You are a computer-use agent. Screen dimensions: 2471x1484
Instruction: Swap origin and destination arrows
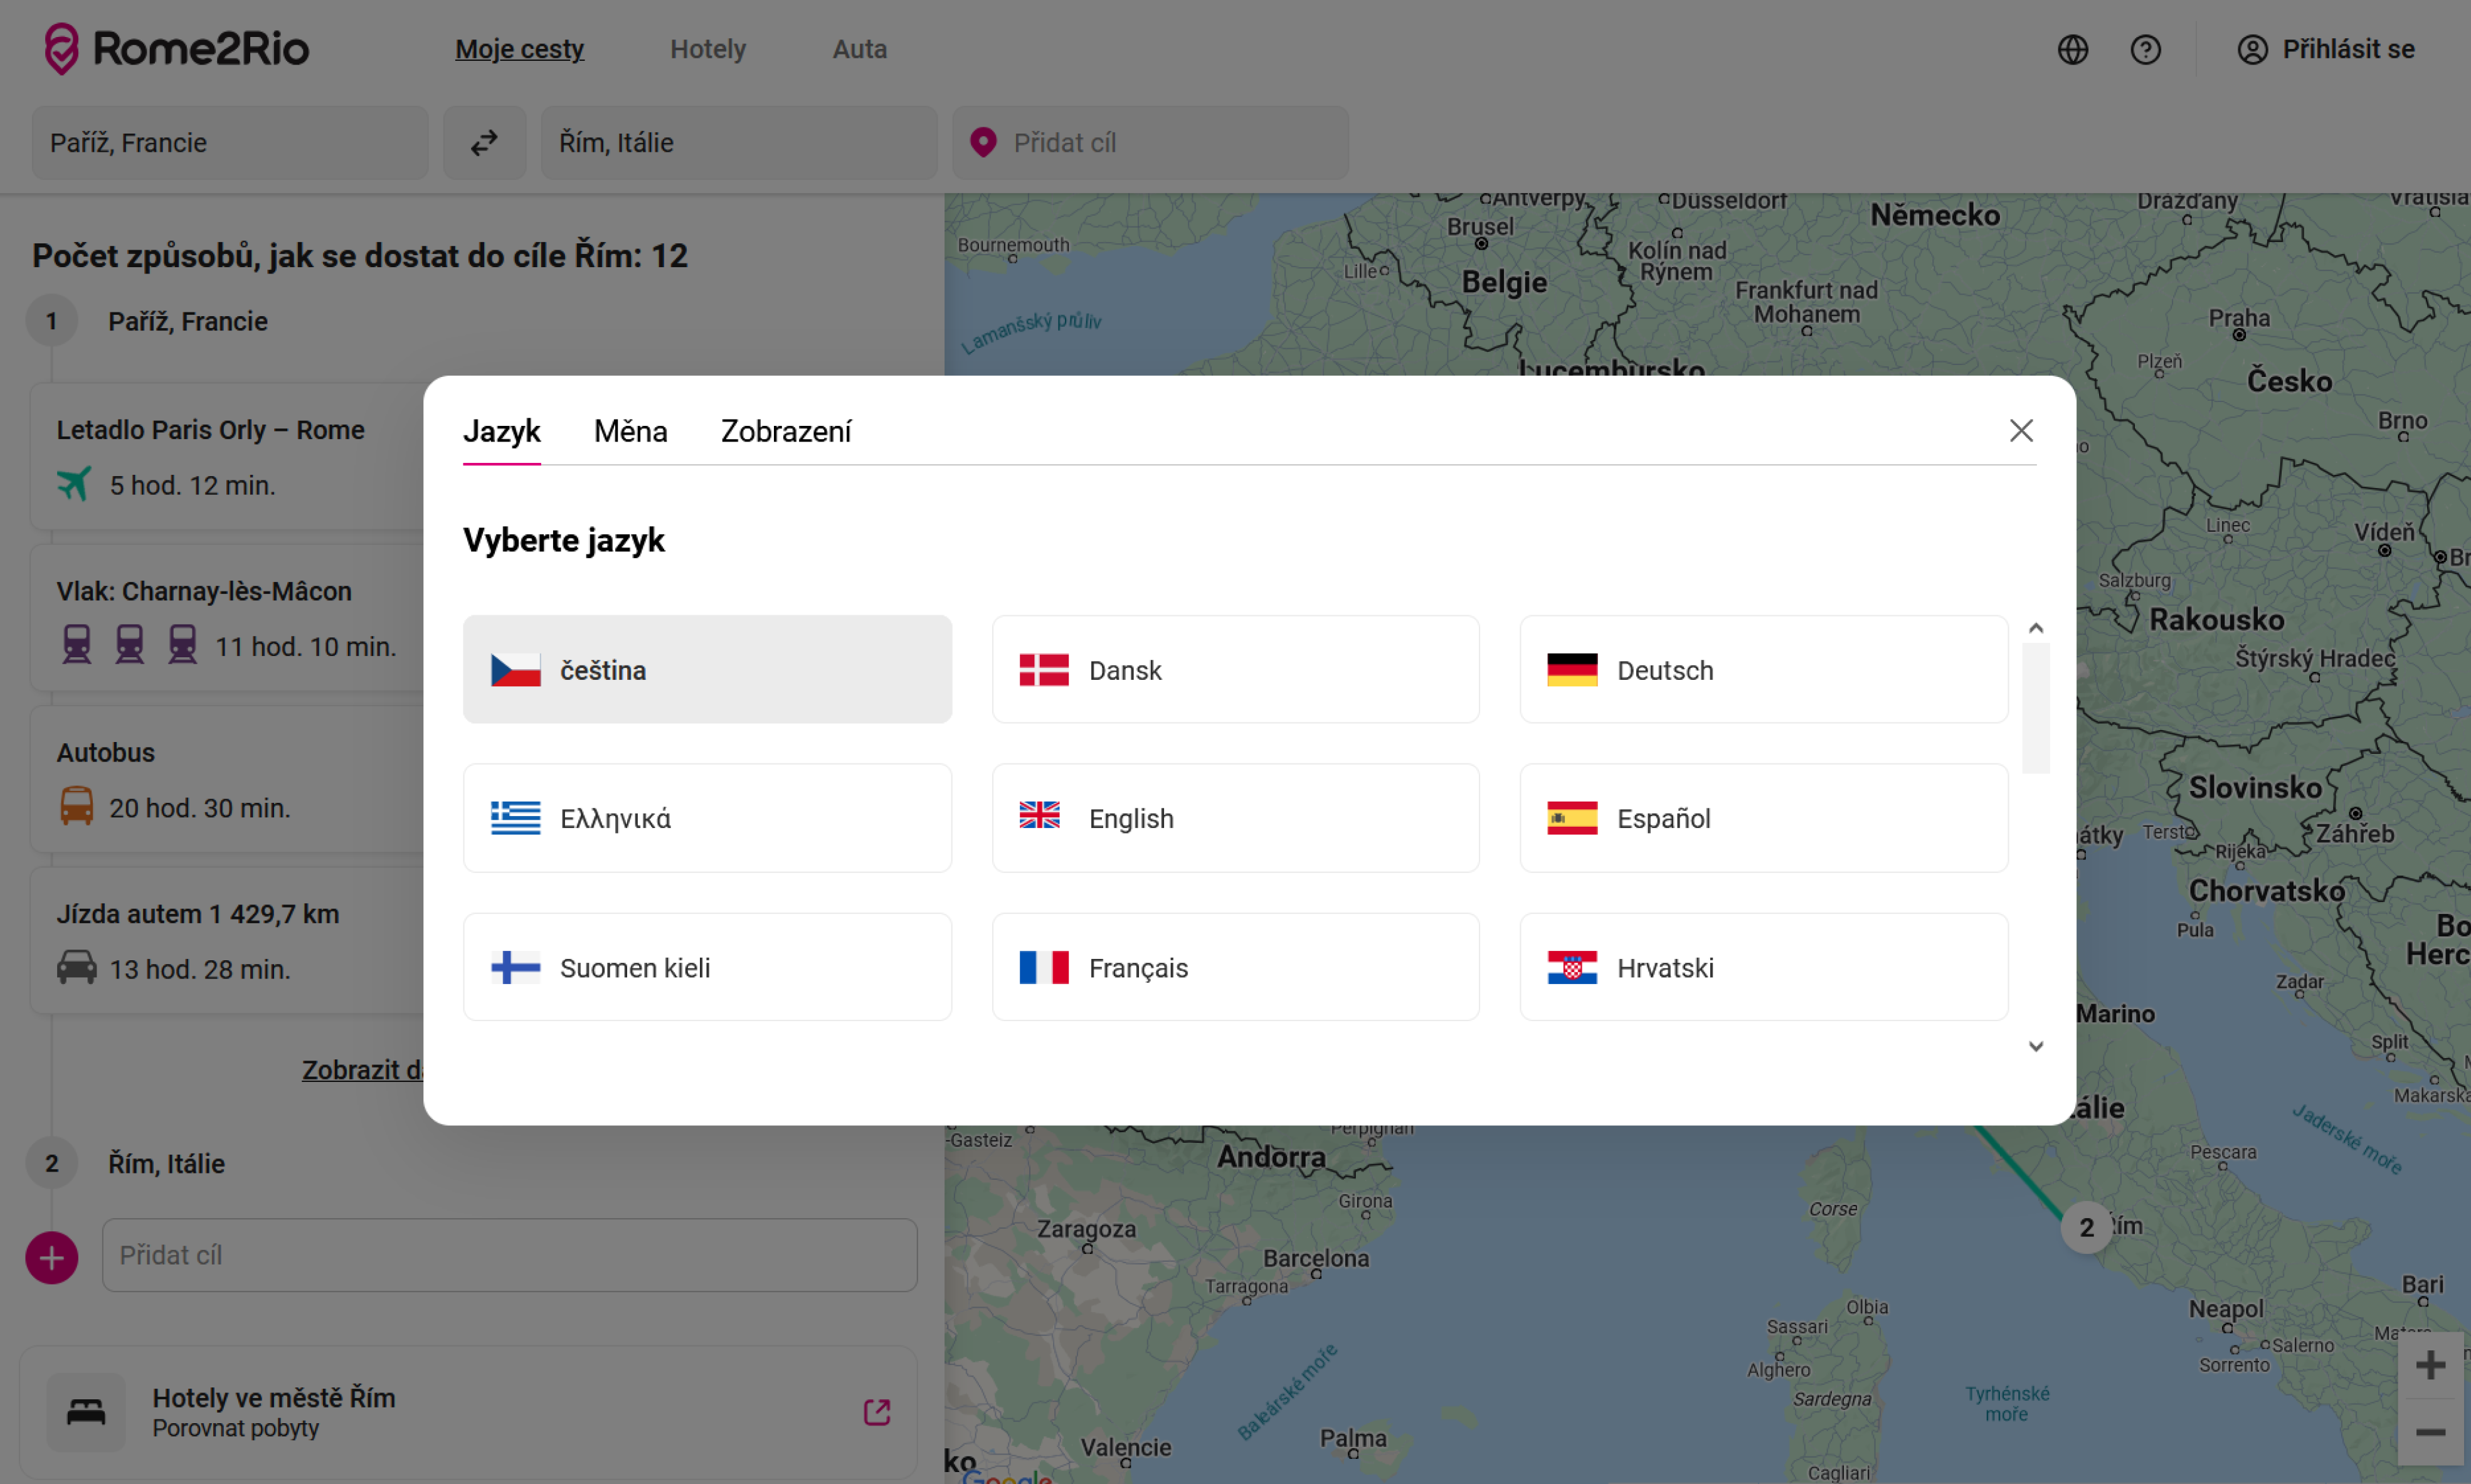tap(485, 143)
